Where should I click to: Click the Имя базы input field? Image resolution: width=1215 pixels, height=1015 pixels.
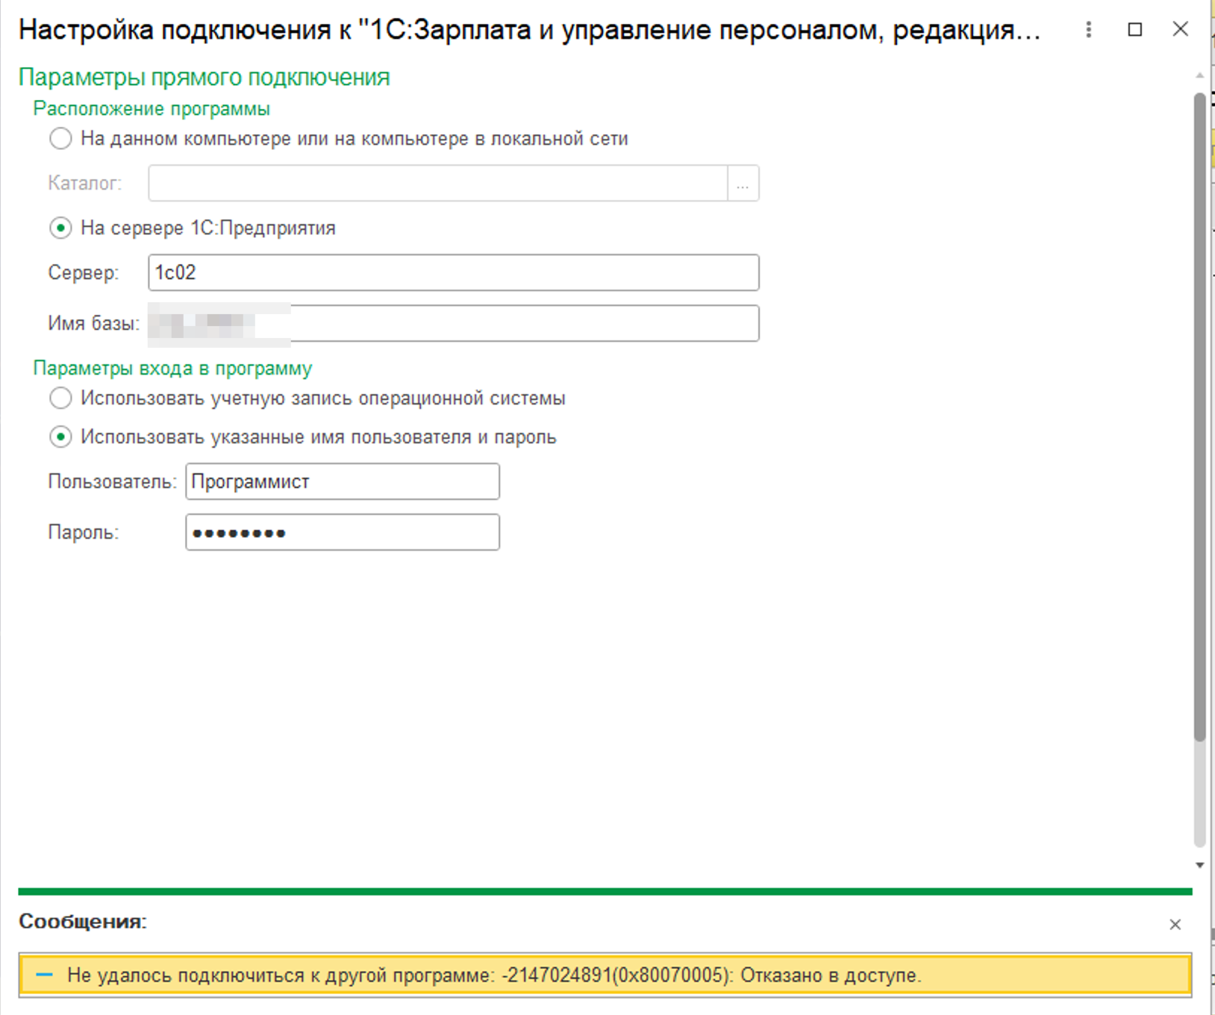coord(453,322)
